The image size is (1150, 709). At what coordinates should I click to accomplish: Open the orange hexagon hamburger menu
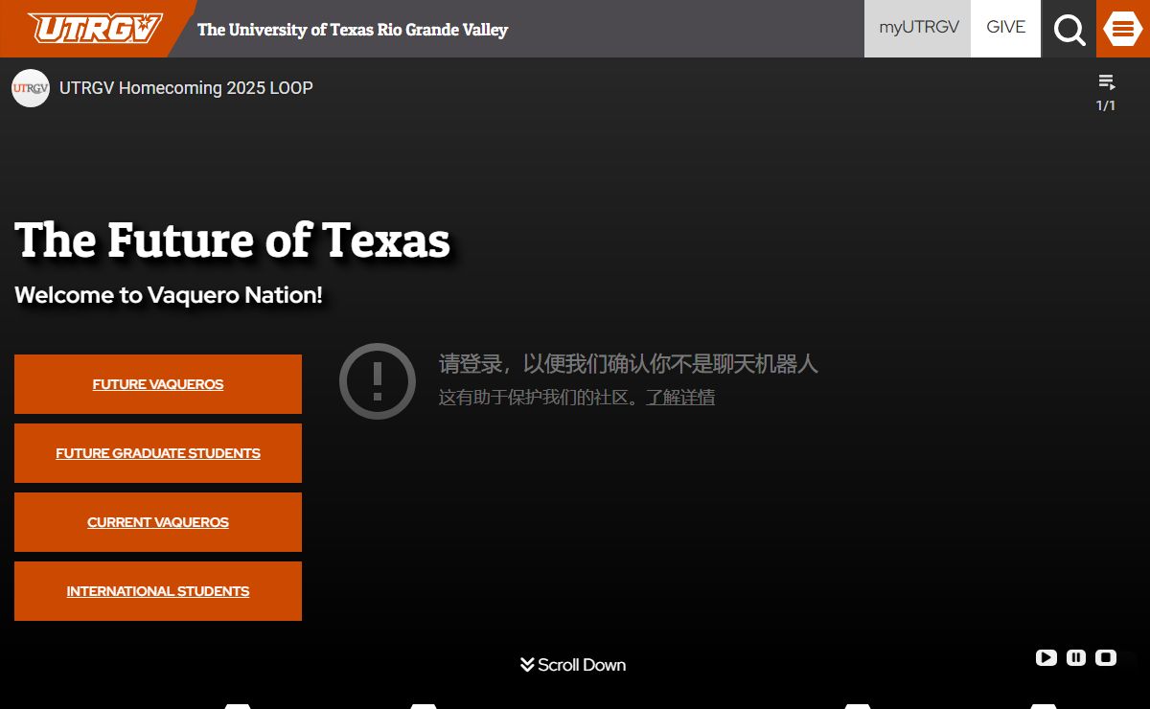(1122, 29)
